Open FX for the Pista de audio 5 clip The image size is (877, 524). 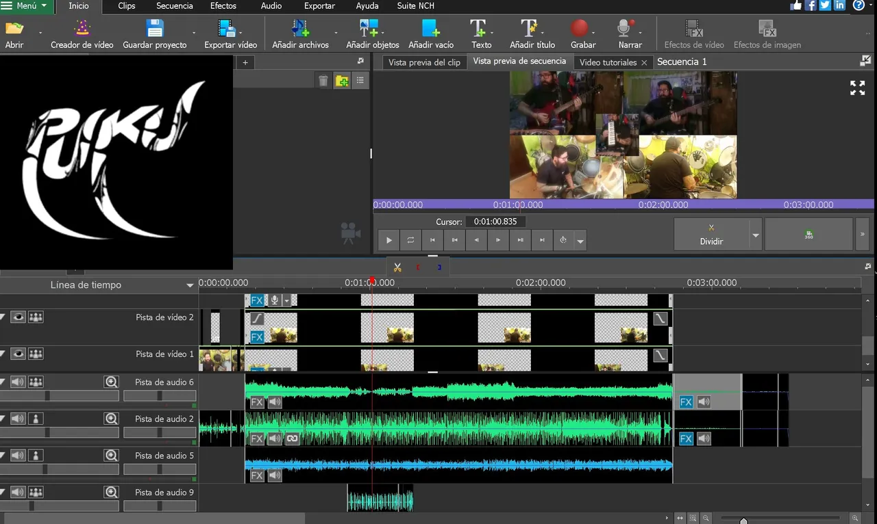point(257,475)
